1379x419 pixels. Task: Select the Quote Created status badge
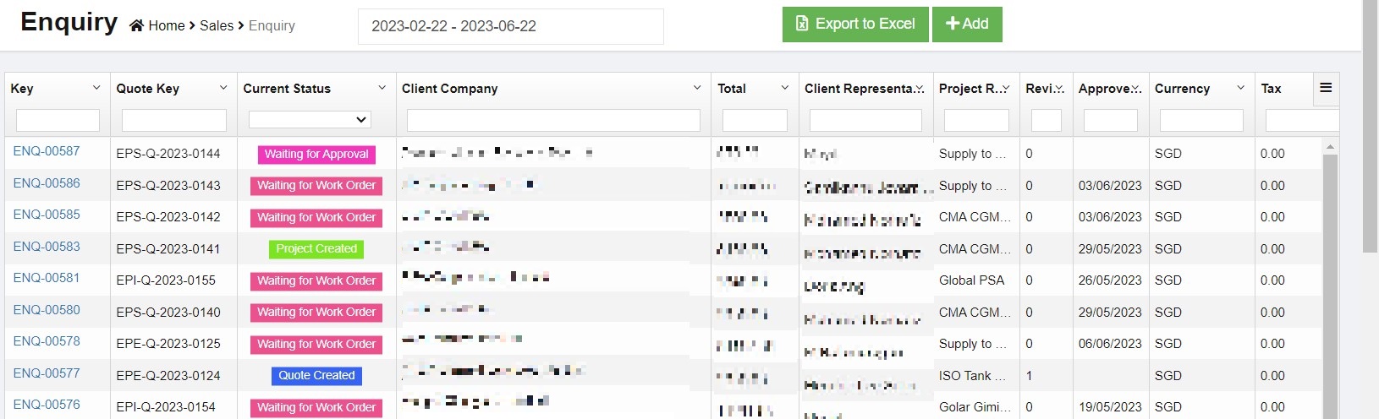316,376
